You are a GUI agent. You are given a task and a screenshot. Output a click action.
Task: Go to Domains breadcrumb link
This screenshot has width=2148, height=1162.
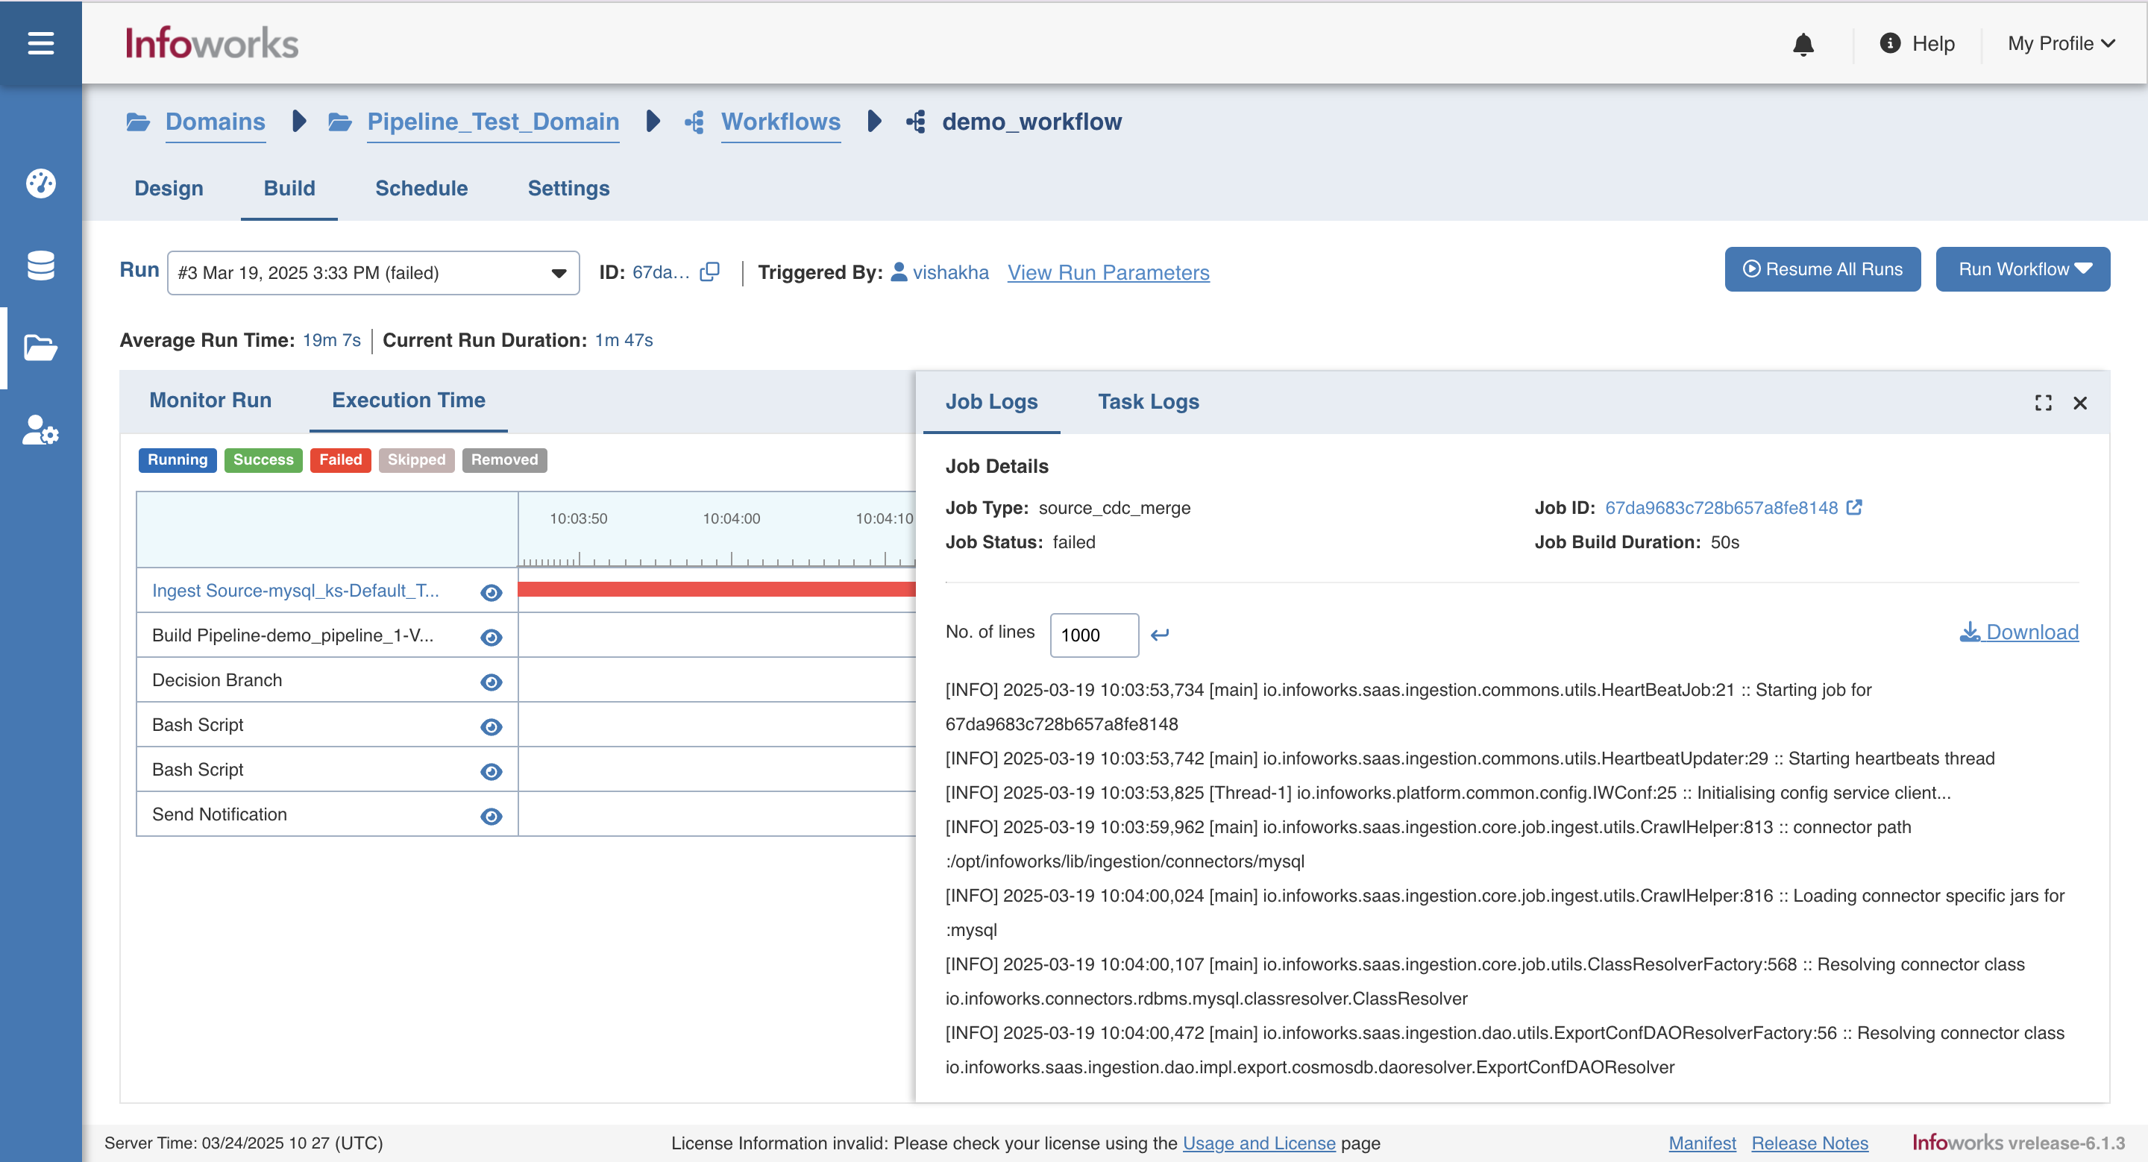(x=215, y=122)
